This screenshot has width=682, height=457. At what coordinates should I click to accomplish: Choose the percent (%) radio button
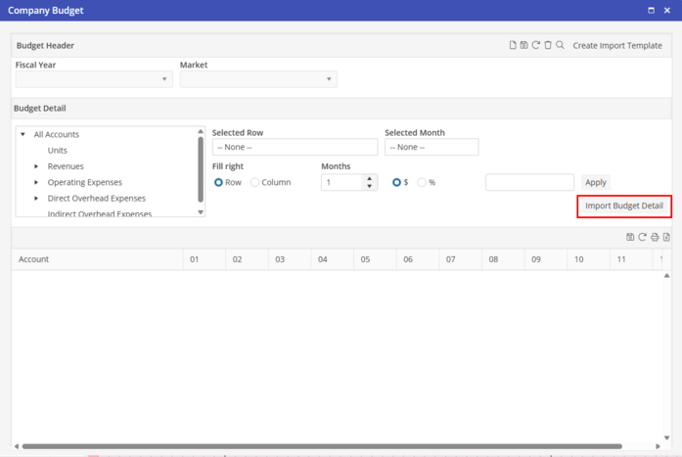coord(422,182)
